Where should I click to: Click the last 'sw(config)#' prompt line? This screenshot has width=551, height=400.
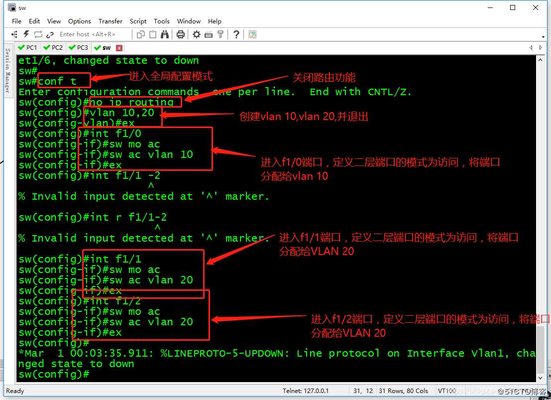point(54,374)
